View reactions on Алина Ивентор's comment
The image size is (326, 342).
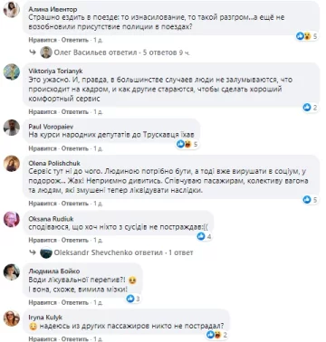click(x=307, y=36)
